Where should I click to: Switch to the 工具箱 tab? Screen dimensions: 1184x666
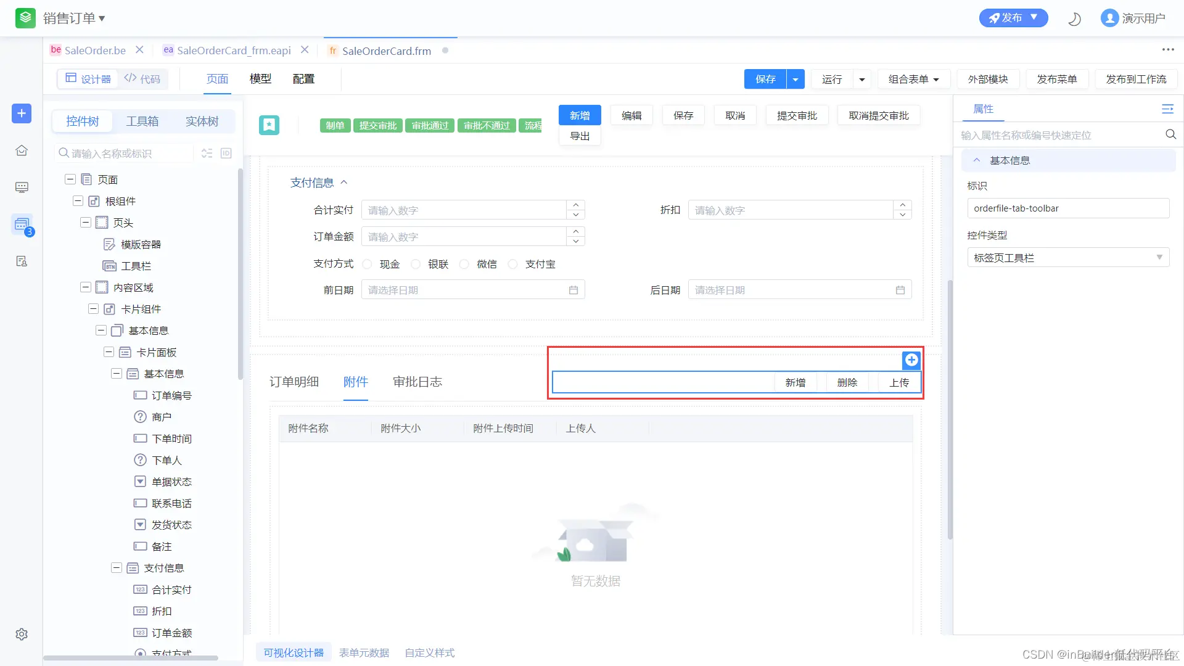pyautogui.click(x=142, y=121)
